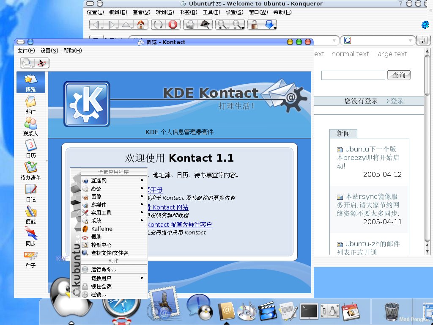This screenshot has width=433, height=325.
Task: Click the Konqueror forward arrow button
Action: (112, 25)
